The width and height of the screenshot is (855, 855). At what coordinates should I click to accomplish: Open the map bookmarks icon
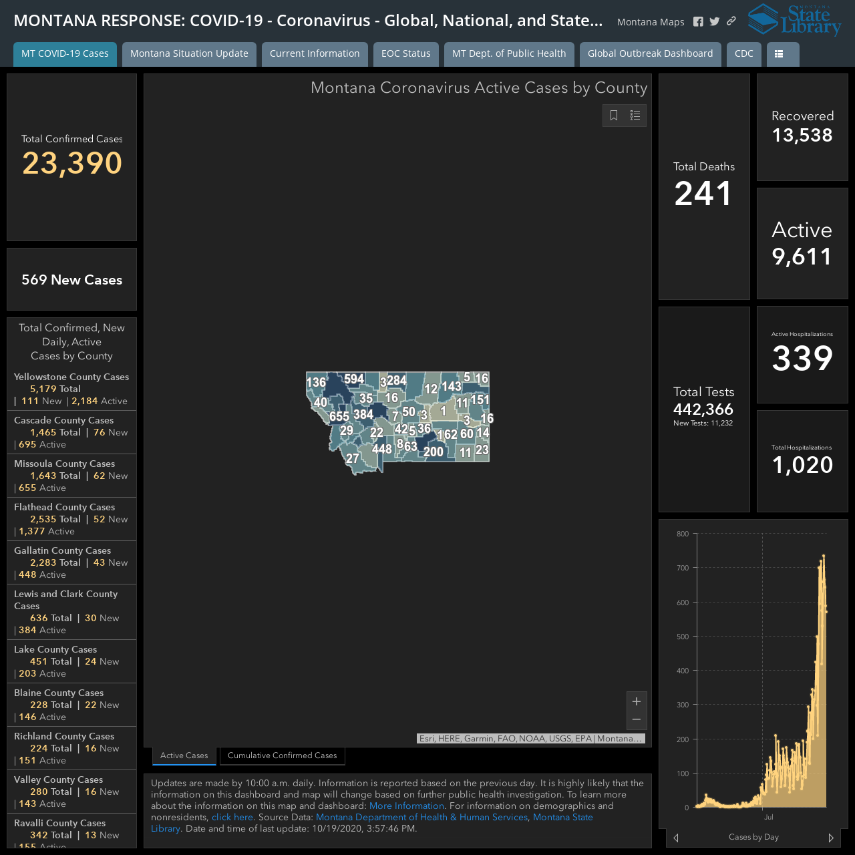[x=614, y=116]
